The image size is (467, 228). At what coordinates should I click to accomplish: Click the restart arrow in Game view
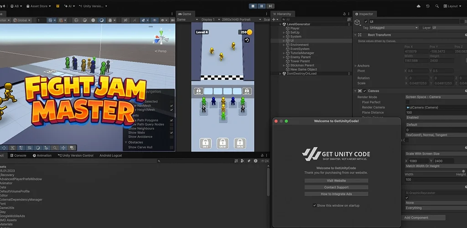tap(247, 40)
